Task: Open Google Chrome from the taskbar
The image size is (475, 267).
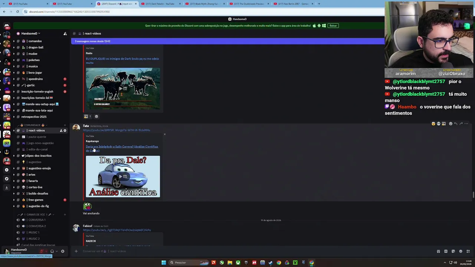Action: [x=279, y=263]
